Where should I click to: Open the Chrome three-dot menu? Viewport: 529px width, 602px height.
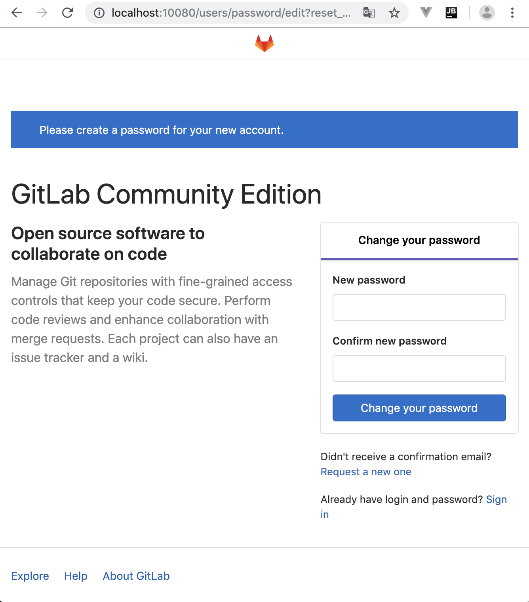(x=512, y=13)
